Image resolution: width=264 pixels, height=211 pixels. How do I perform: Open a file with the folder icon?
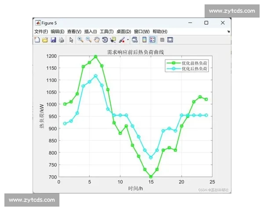(x=45, y=40)
